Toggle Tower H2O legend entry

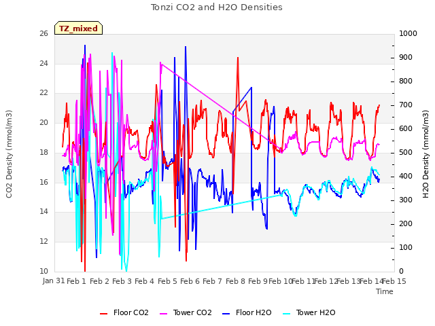click(309, 312)
